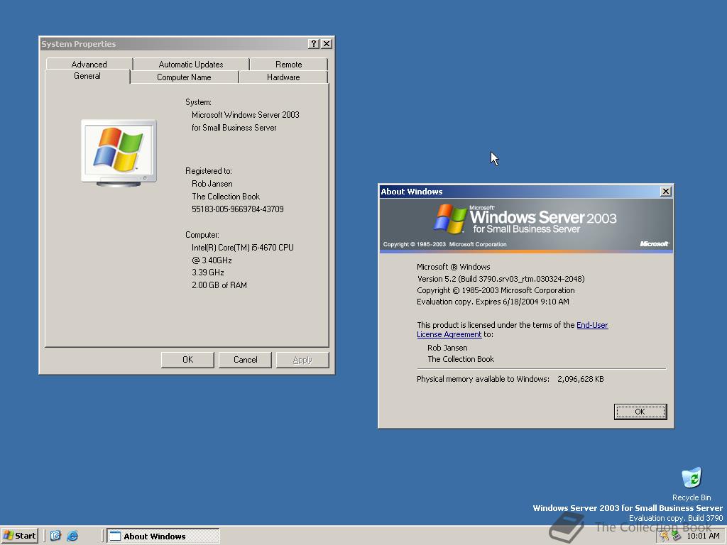Switch to the Advanced tab
Screen dimensions: 727x545
(89, 64)
